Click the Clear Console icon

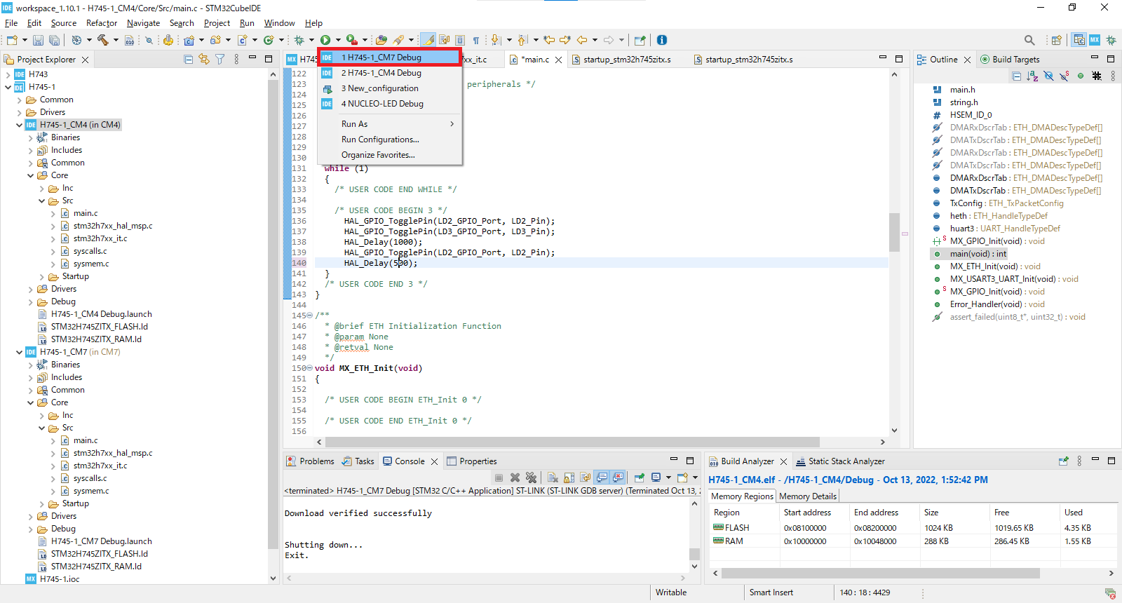point(553,477)
